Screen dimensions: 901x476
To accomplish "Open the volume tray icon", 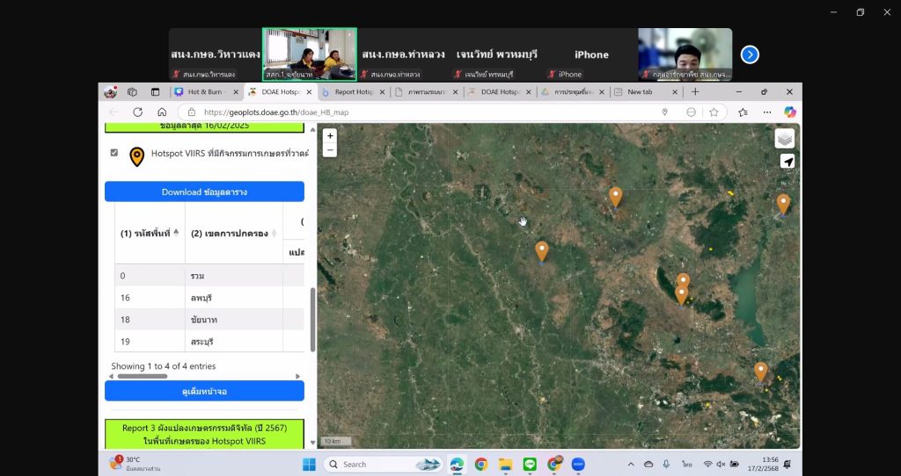I will click(722, 464).
